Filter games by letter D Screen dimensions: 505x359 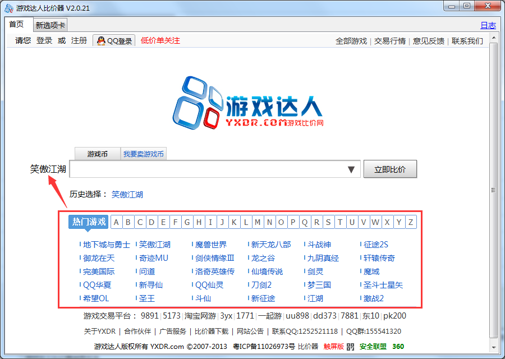tap(151, 222)
